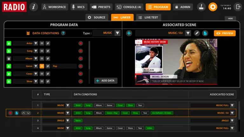Move row 2 up with the up arrow
Screen dimensions: 244x137
click(23, 113)
